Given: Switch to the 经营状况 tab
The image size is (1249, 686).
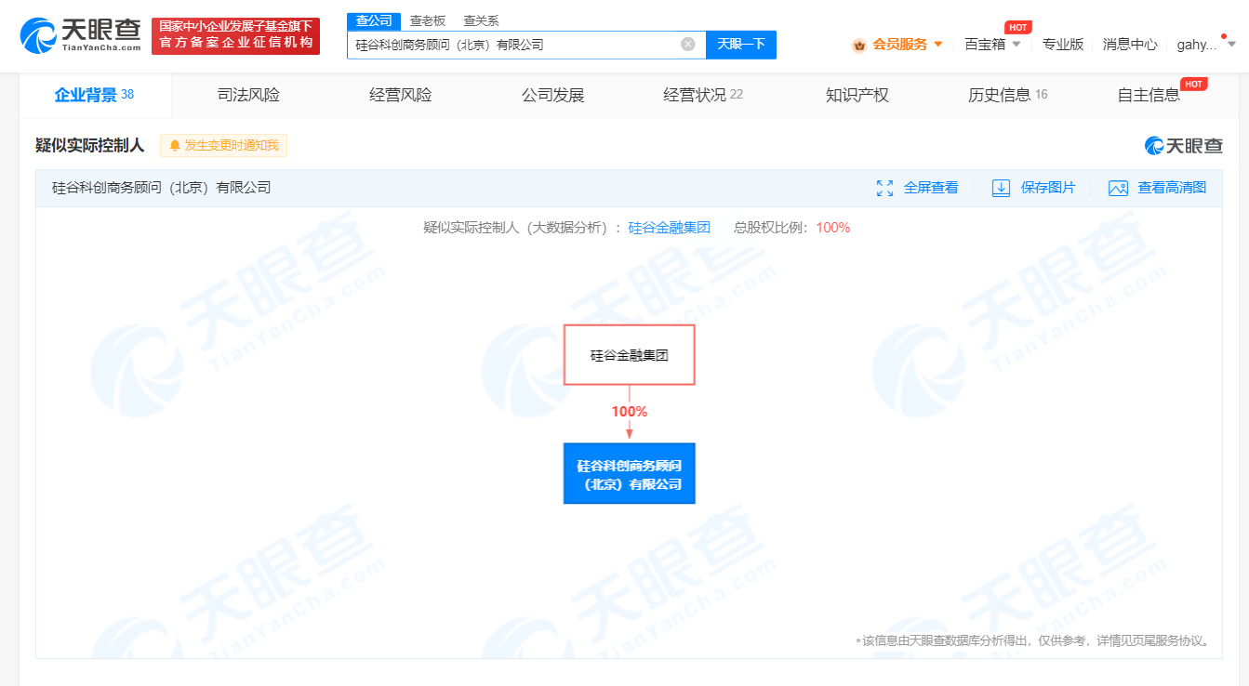Looking at the screenshot, I should coord(703,95).
